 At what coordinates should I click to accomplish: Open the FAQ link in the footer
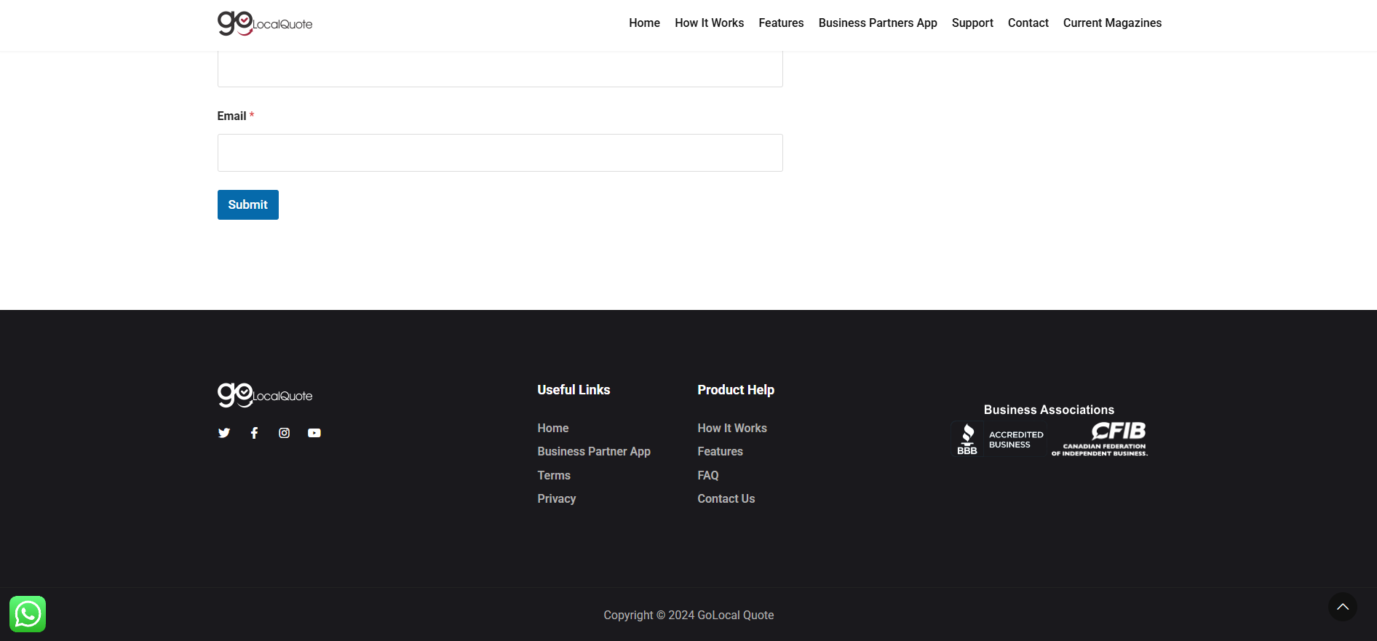coord(708,476)
